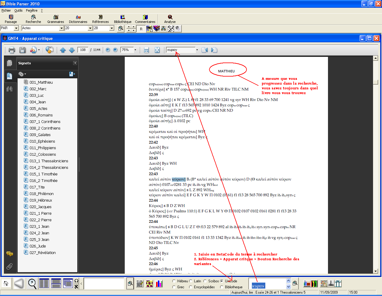This screenshot has height=296, width=382.
Task: Zoom out with the minus icon
Action: (x=108, y=50)
